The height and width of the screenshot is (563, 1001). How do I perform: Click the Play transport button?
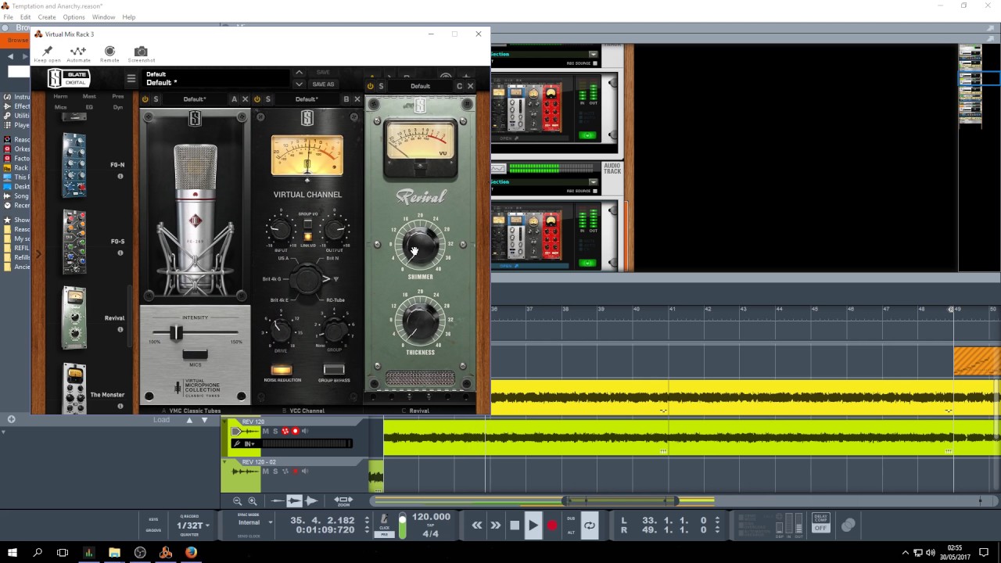click(533, 525)
